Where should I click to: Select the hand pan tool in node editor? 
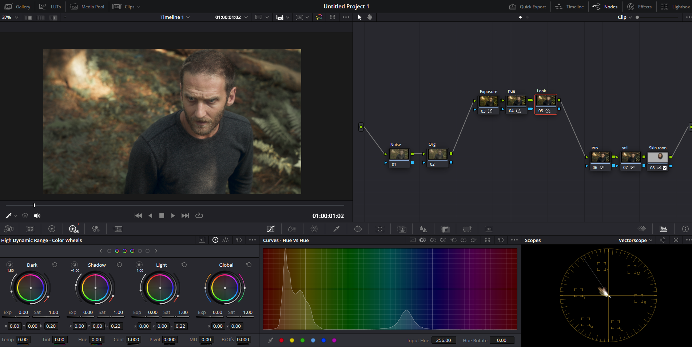click(370, 17)
